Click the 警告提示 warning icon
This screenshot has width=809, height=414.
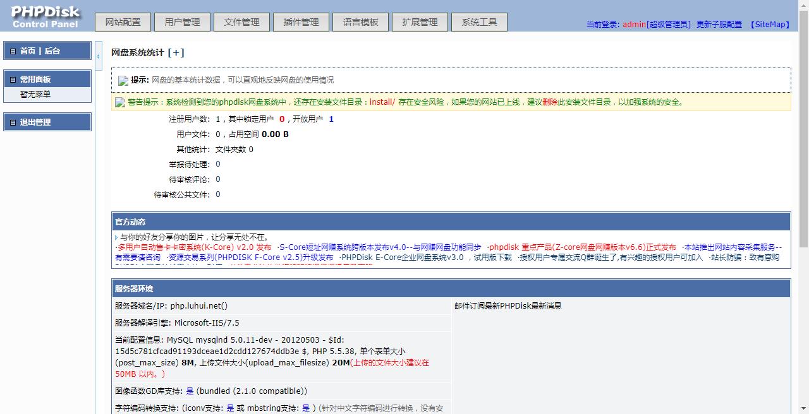(120, 102)
